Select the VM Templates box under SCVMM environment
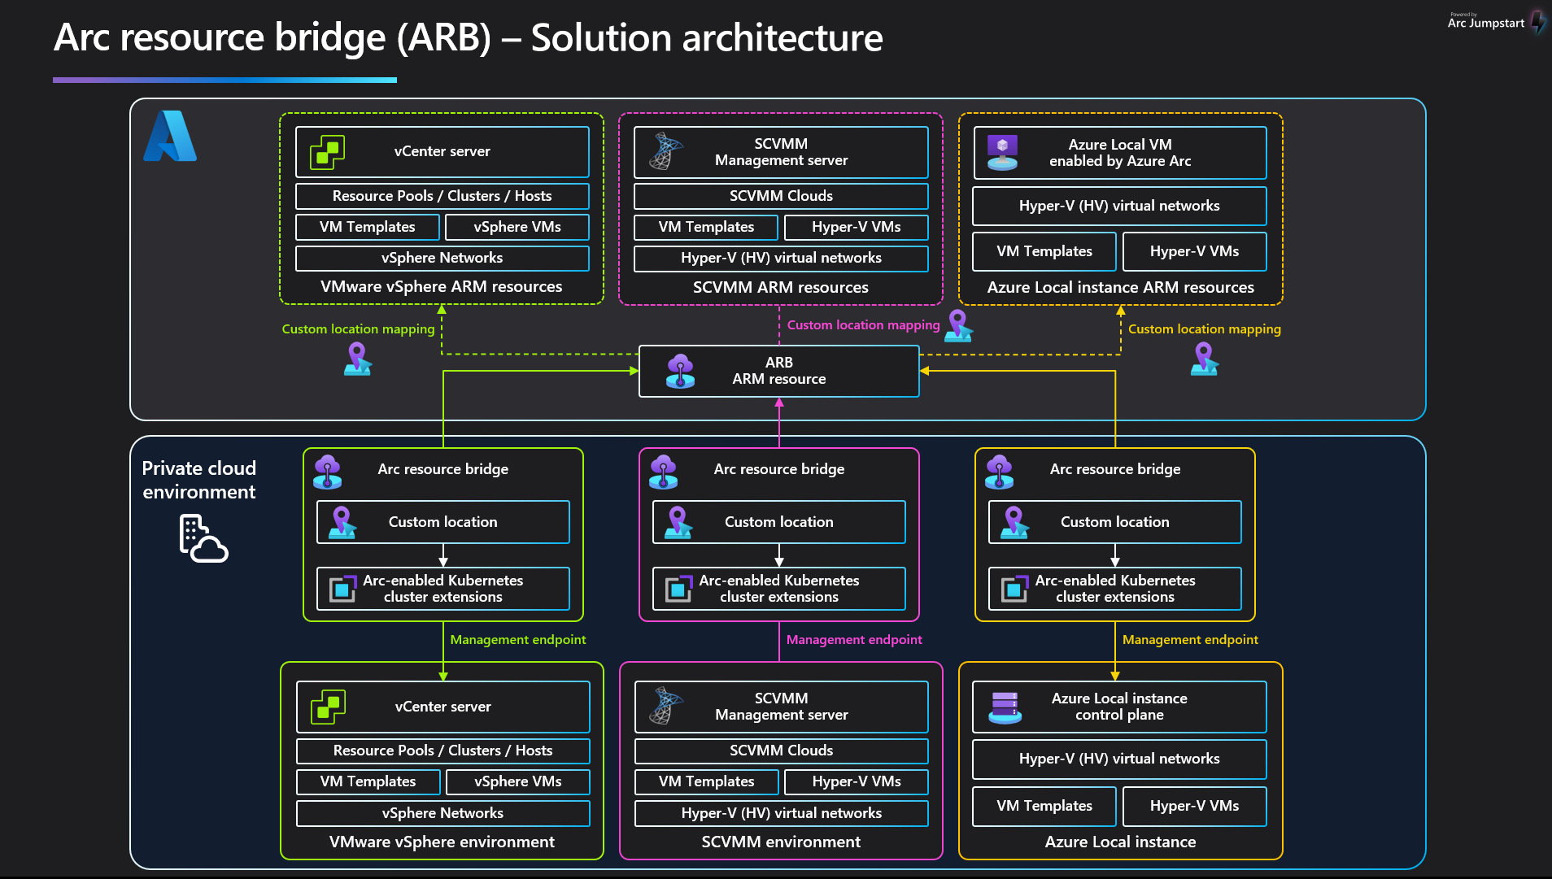Viewport: 1552px width, 879px height. [x=706, y=781]
